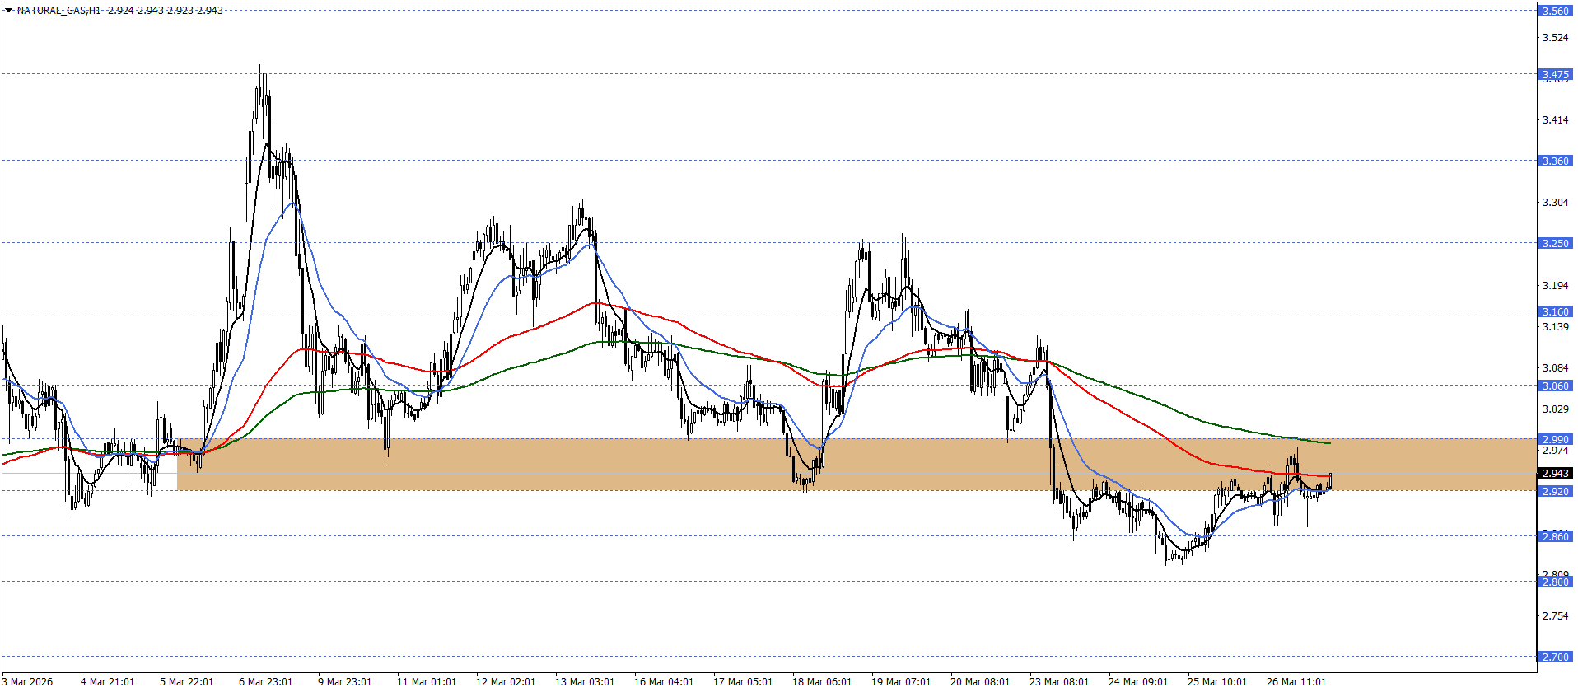Click the 2.860 support level label
1578x692 pixels.
point(1555,536)
